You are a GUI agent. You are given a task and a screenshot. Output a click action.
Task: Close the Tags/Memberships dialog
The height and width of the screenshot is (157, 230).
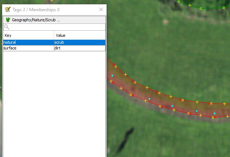point(101,9)
